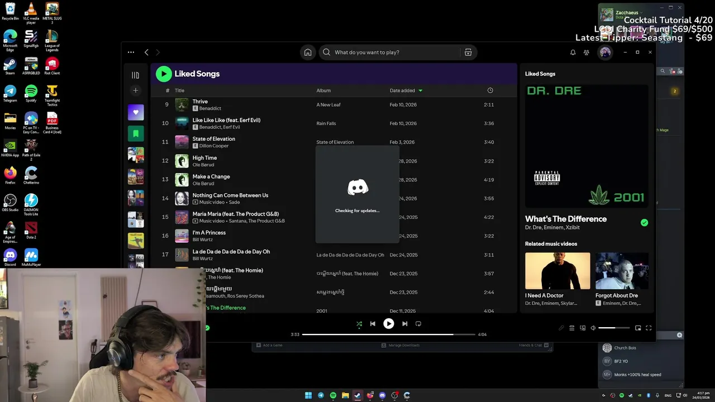Open Steam from taskbar
This screenshot has height=402, width=715.
click(x=357, y=395)
